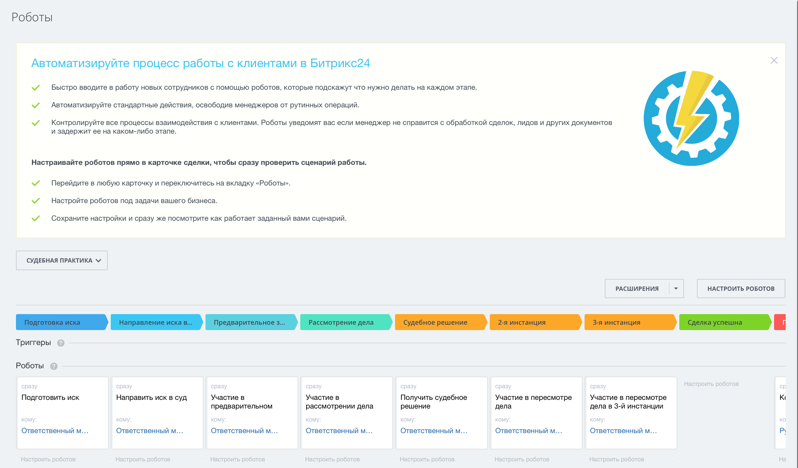Expand the Расширения dropdown arrow
798x468 pixels.
676,289
